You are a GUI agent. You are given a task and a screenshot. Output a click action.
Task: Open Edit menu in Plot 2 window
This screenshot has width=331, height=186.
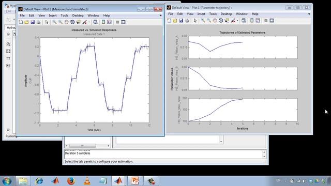coord(32,16)
